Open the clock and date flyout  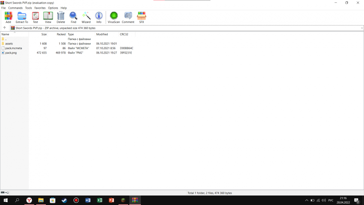click(343, 200)
